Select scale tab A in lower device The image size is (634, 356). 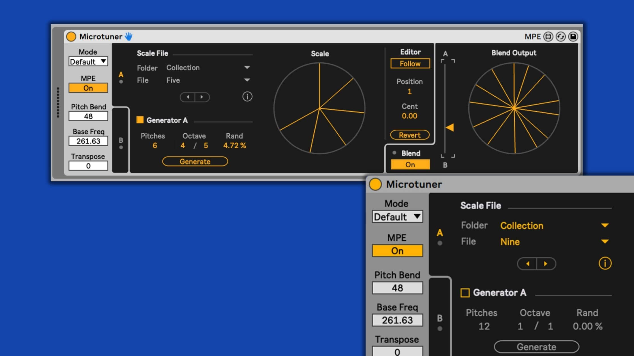[440, 233]
